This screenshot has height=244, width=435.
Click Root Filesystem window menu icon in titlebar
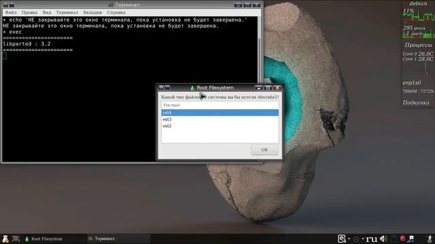click(x=161, y=87)
